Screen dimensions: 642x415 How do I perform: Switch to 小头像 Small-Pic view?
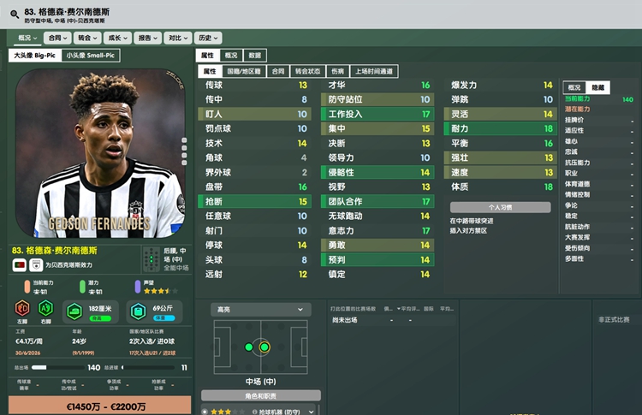click(91, 56)
